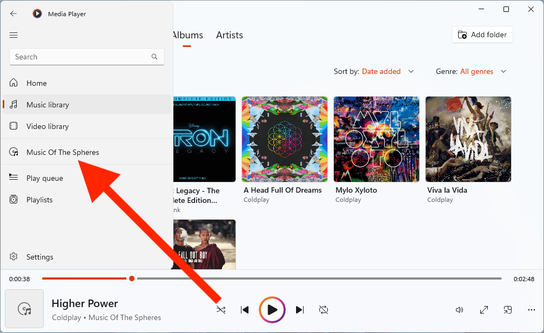Screen dimensions: 544x333
Task: Click the Skip Back playback icon
Action: point(244,309)
